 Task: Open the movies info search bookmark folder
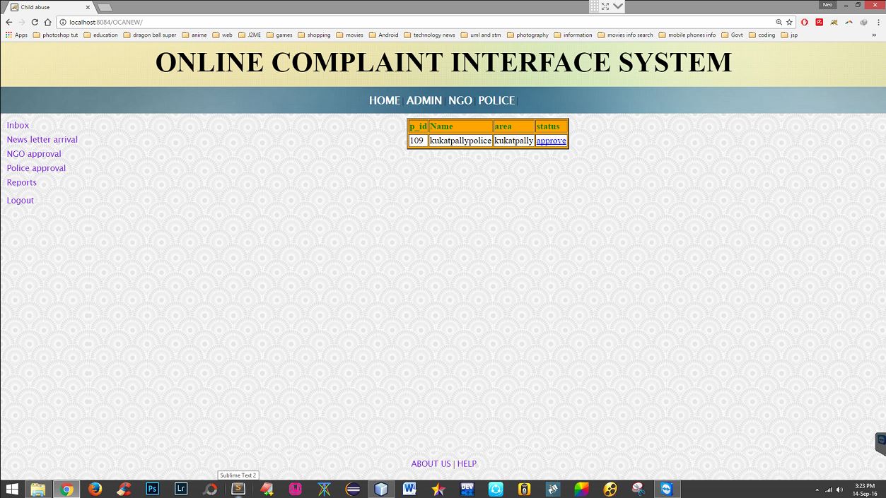tap(625, 35)
